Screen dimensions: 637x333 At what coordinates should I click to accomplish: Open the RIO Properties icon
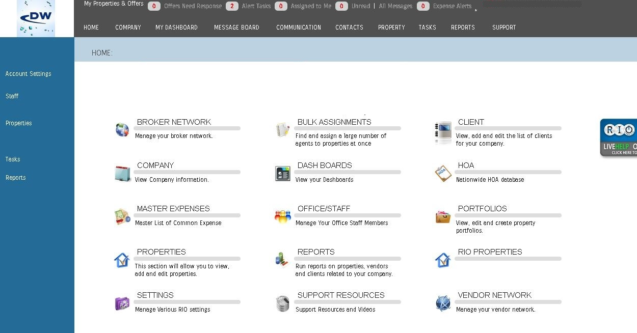[442, 260]
